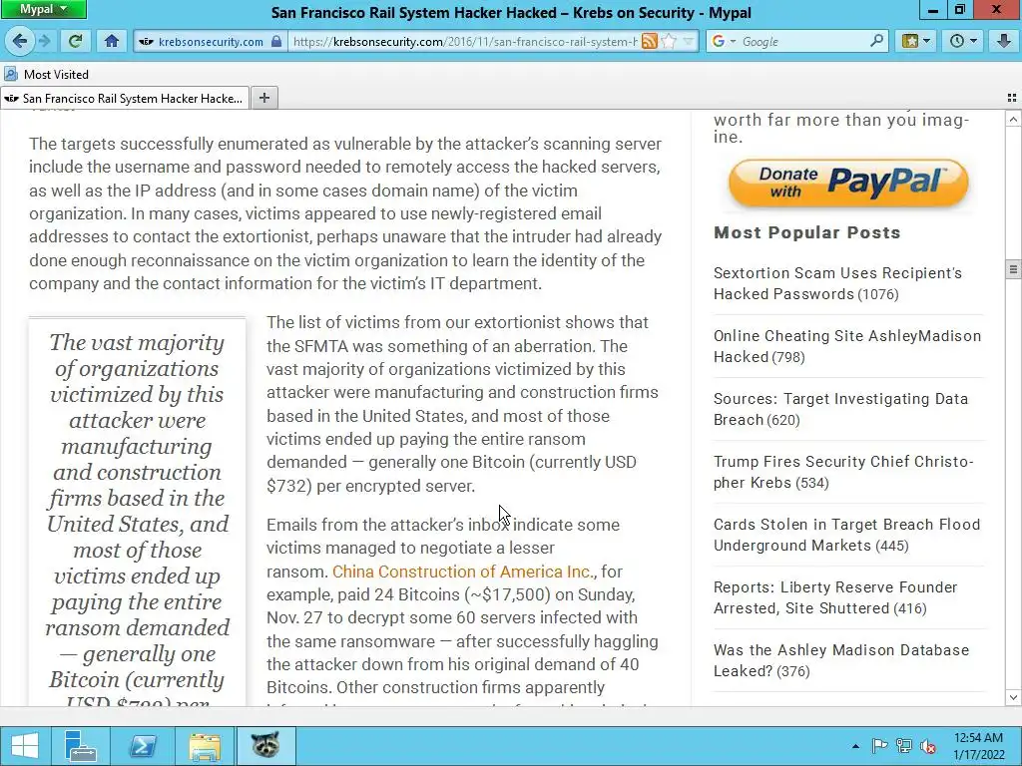Open the Google search engine dropdown
Viewport: 1022px width, 766px height.
tap(724, 42)
